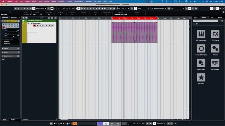This screenshot has height=126, width=225.
Task: Select the Split scissors tool
Action: (x=91, y=8)
